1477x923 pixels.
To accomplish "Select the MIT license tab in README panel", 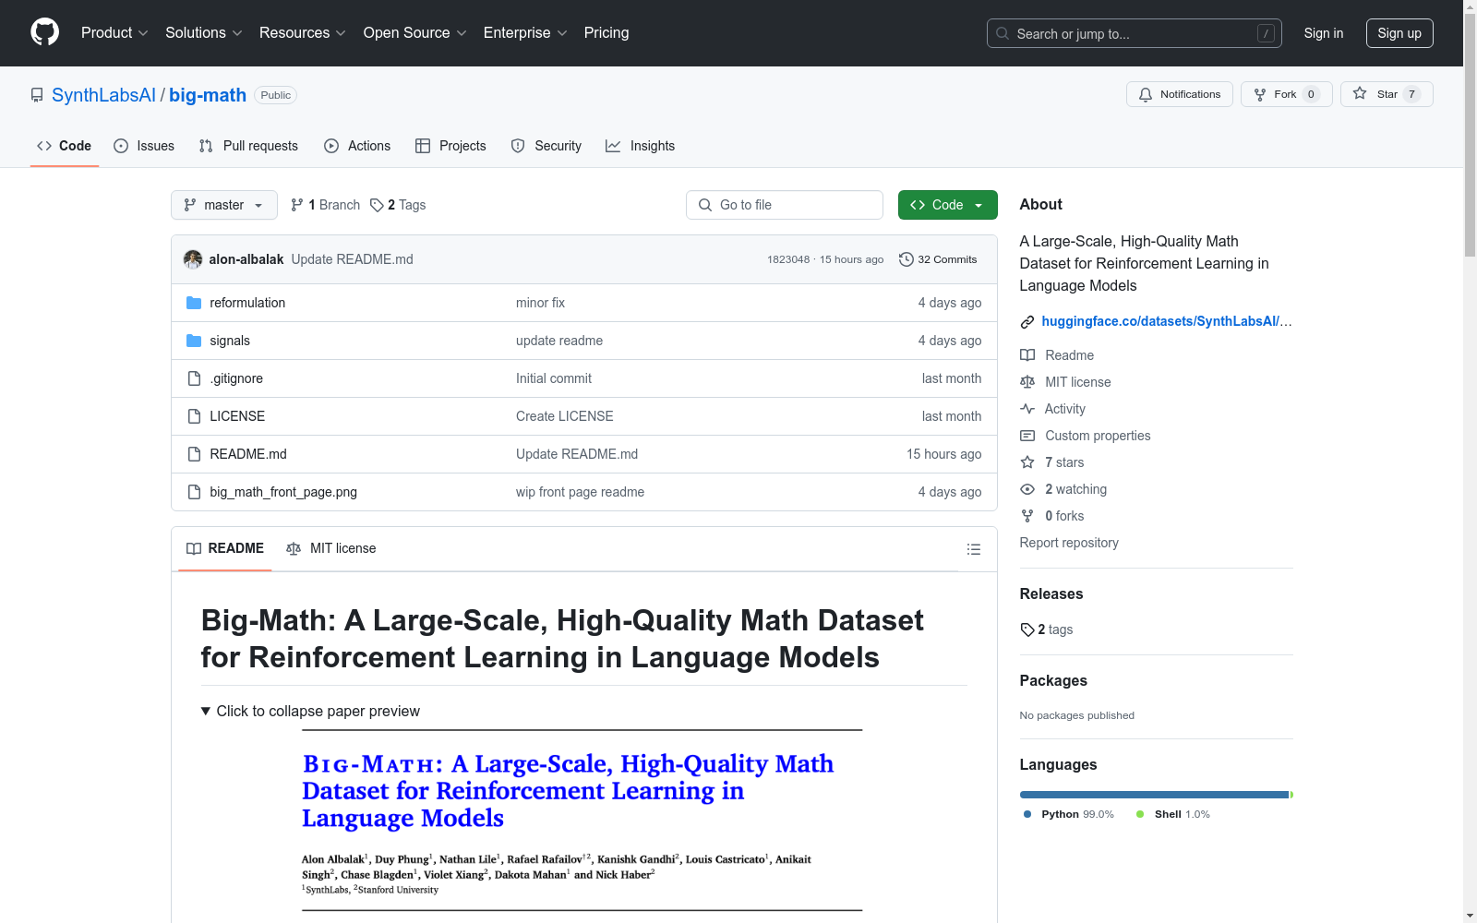I will (331, 548).
